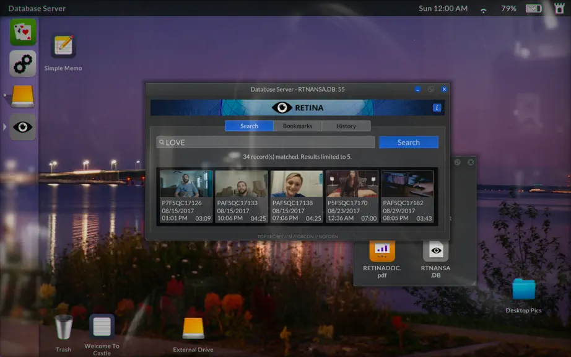Click the 07:00 duration text
571x357 pixels.
(x=369, y=218)
